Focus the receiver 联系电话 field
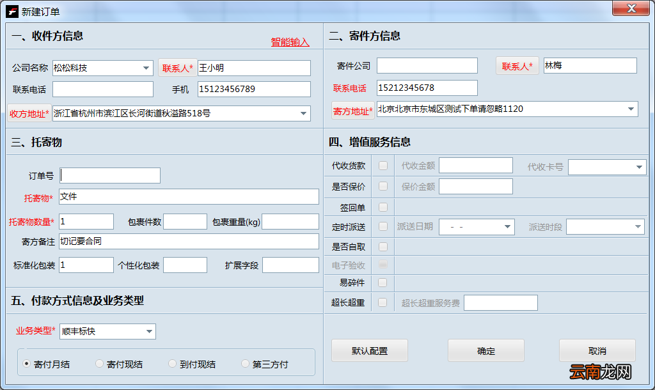This screenshot has width=655, height=390. (x=103, y=90)
